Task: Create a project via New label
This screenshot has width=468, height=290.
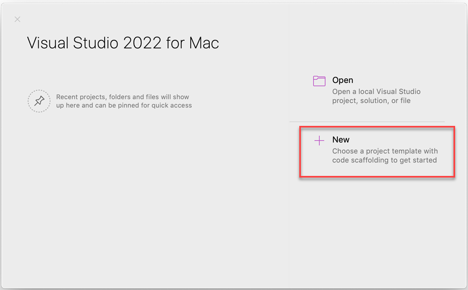Action: [341, 139]
